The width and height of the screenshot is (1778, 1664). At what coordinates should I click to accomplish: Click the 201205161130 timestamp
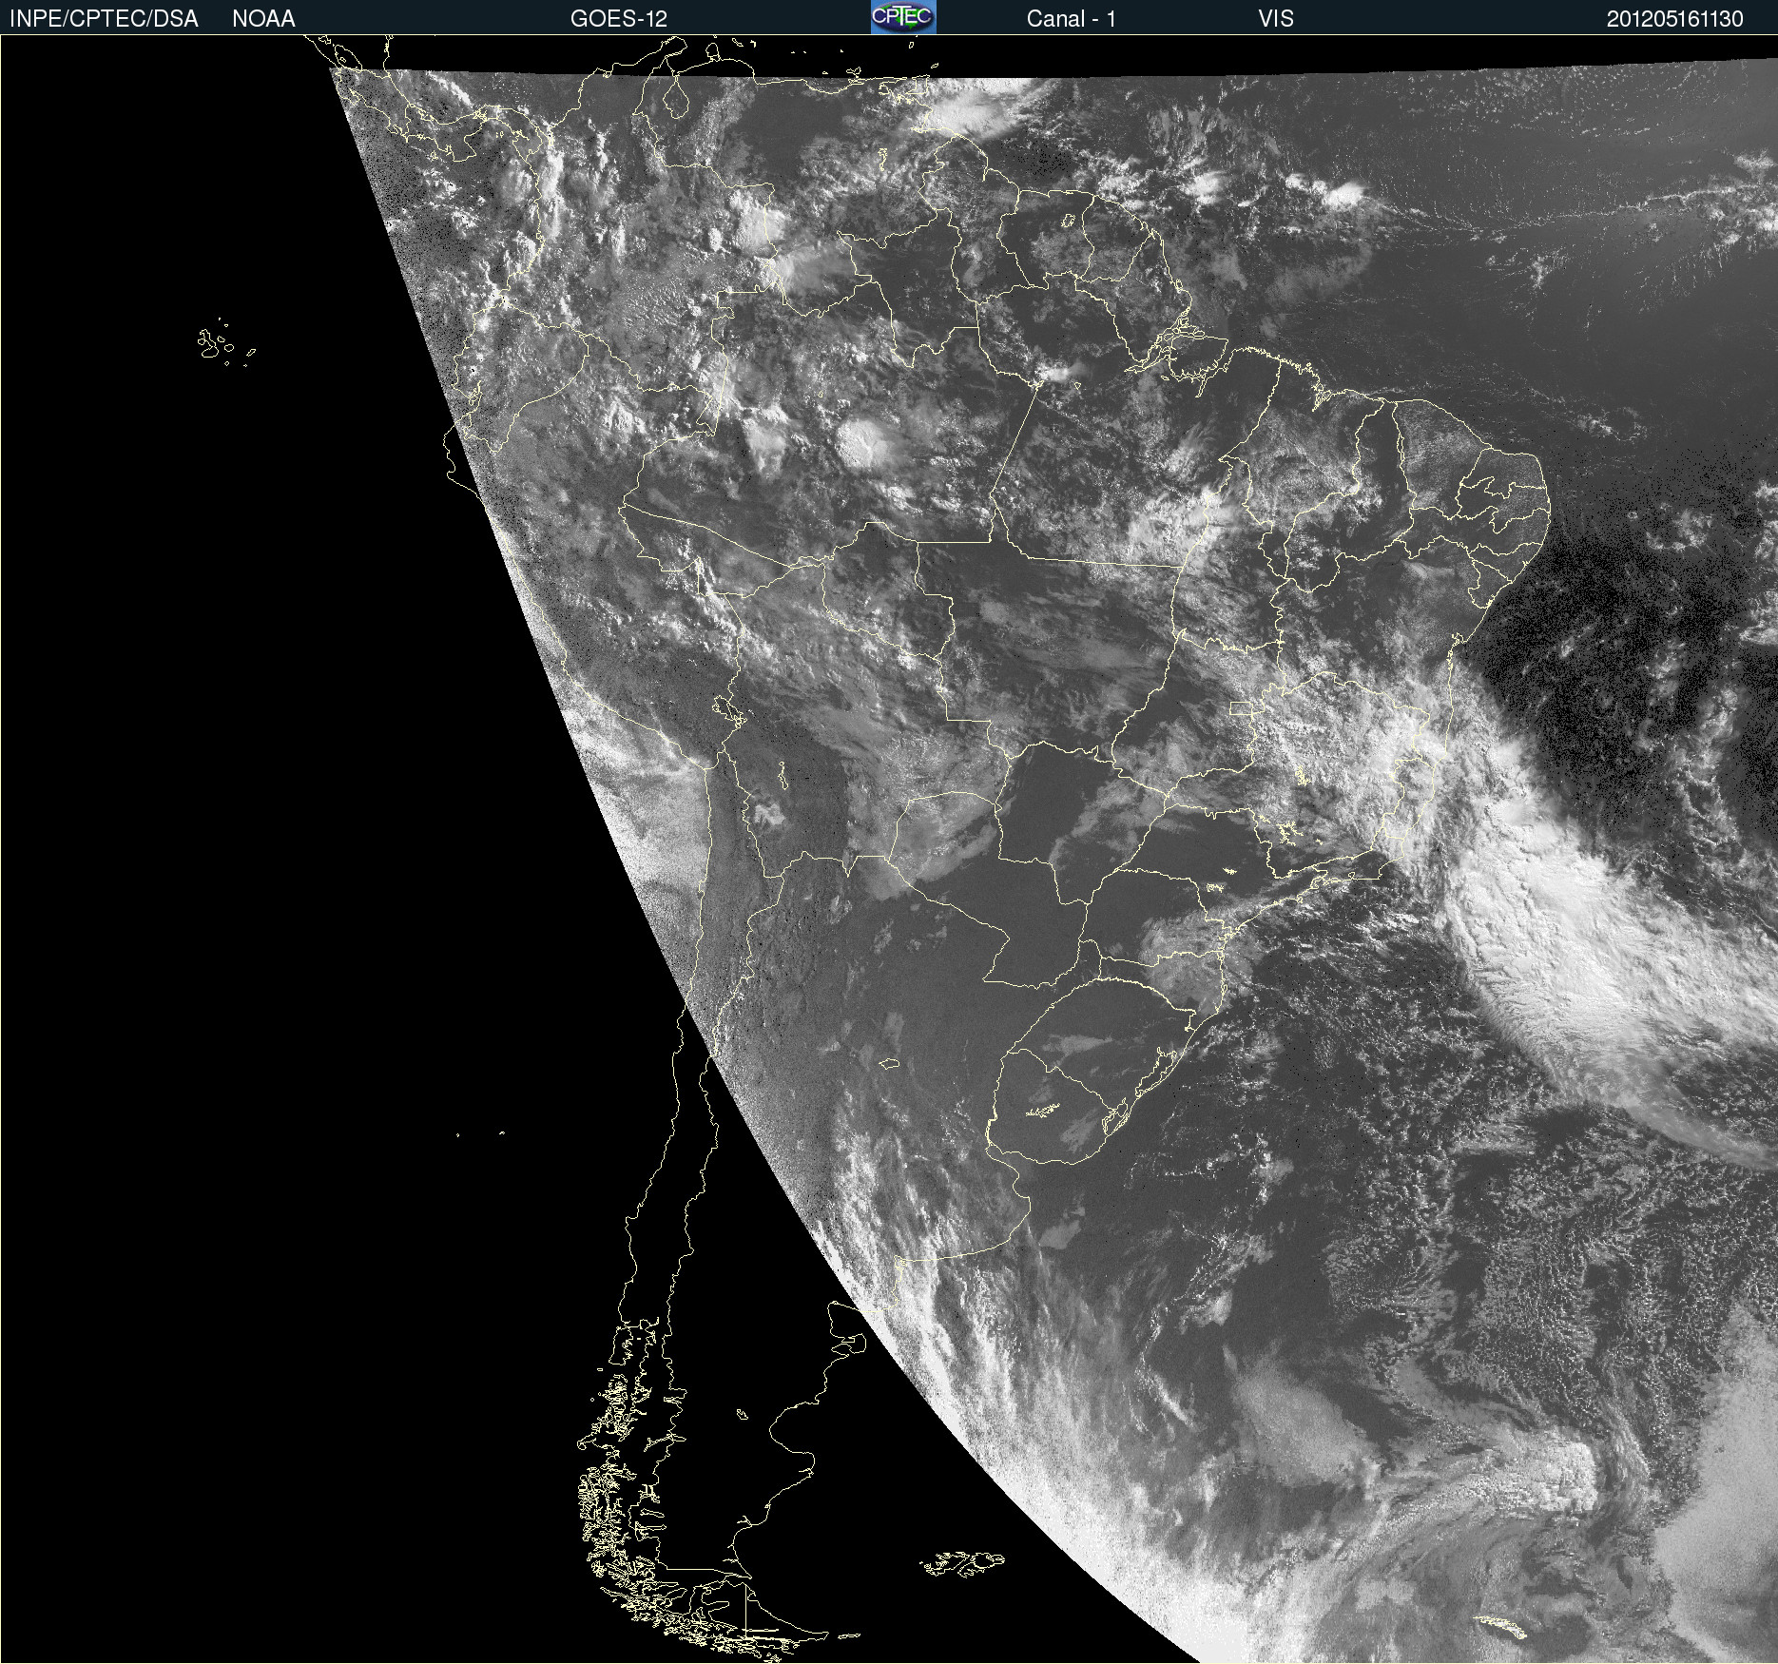click(x=1674, y=19)
